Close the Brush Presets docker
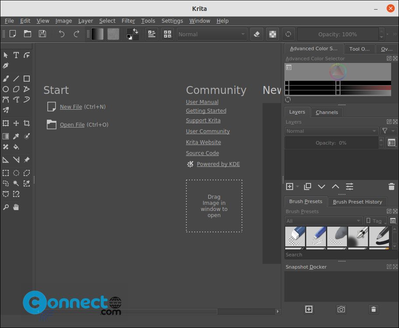Screen dimensions: 399x328 click(395, 211)
